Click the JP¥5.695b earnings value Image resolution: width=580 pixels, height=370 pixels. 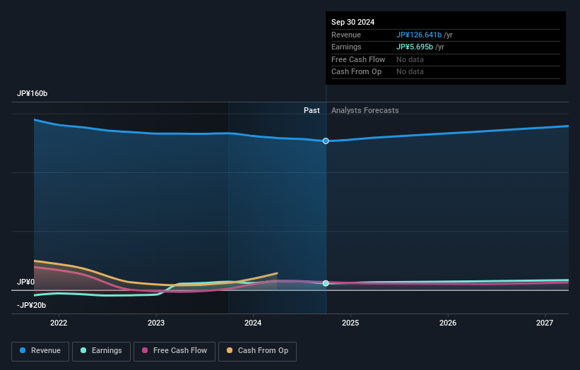click(x=415, y=47)
